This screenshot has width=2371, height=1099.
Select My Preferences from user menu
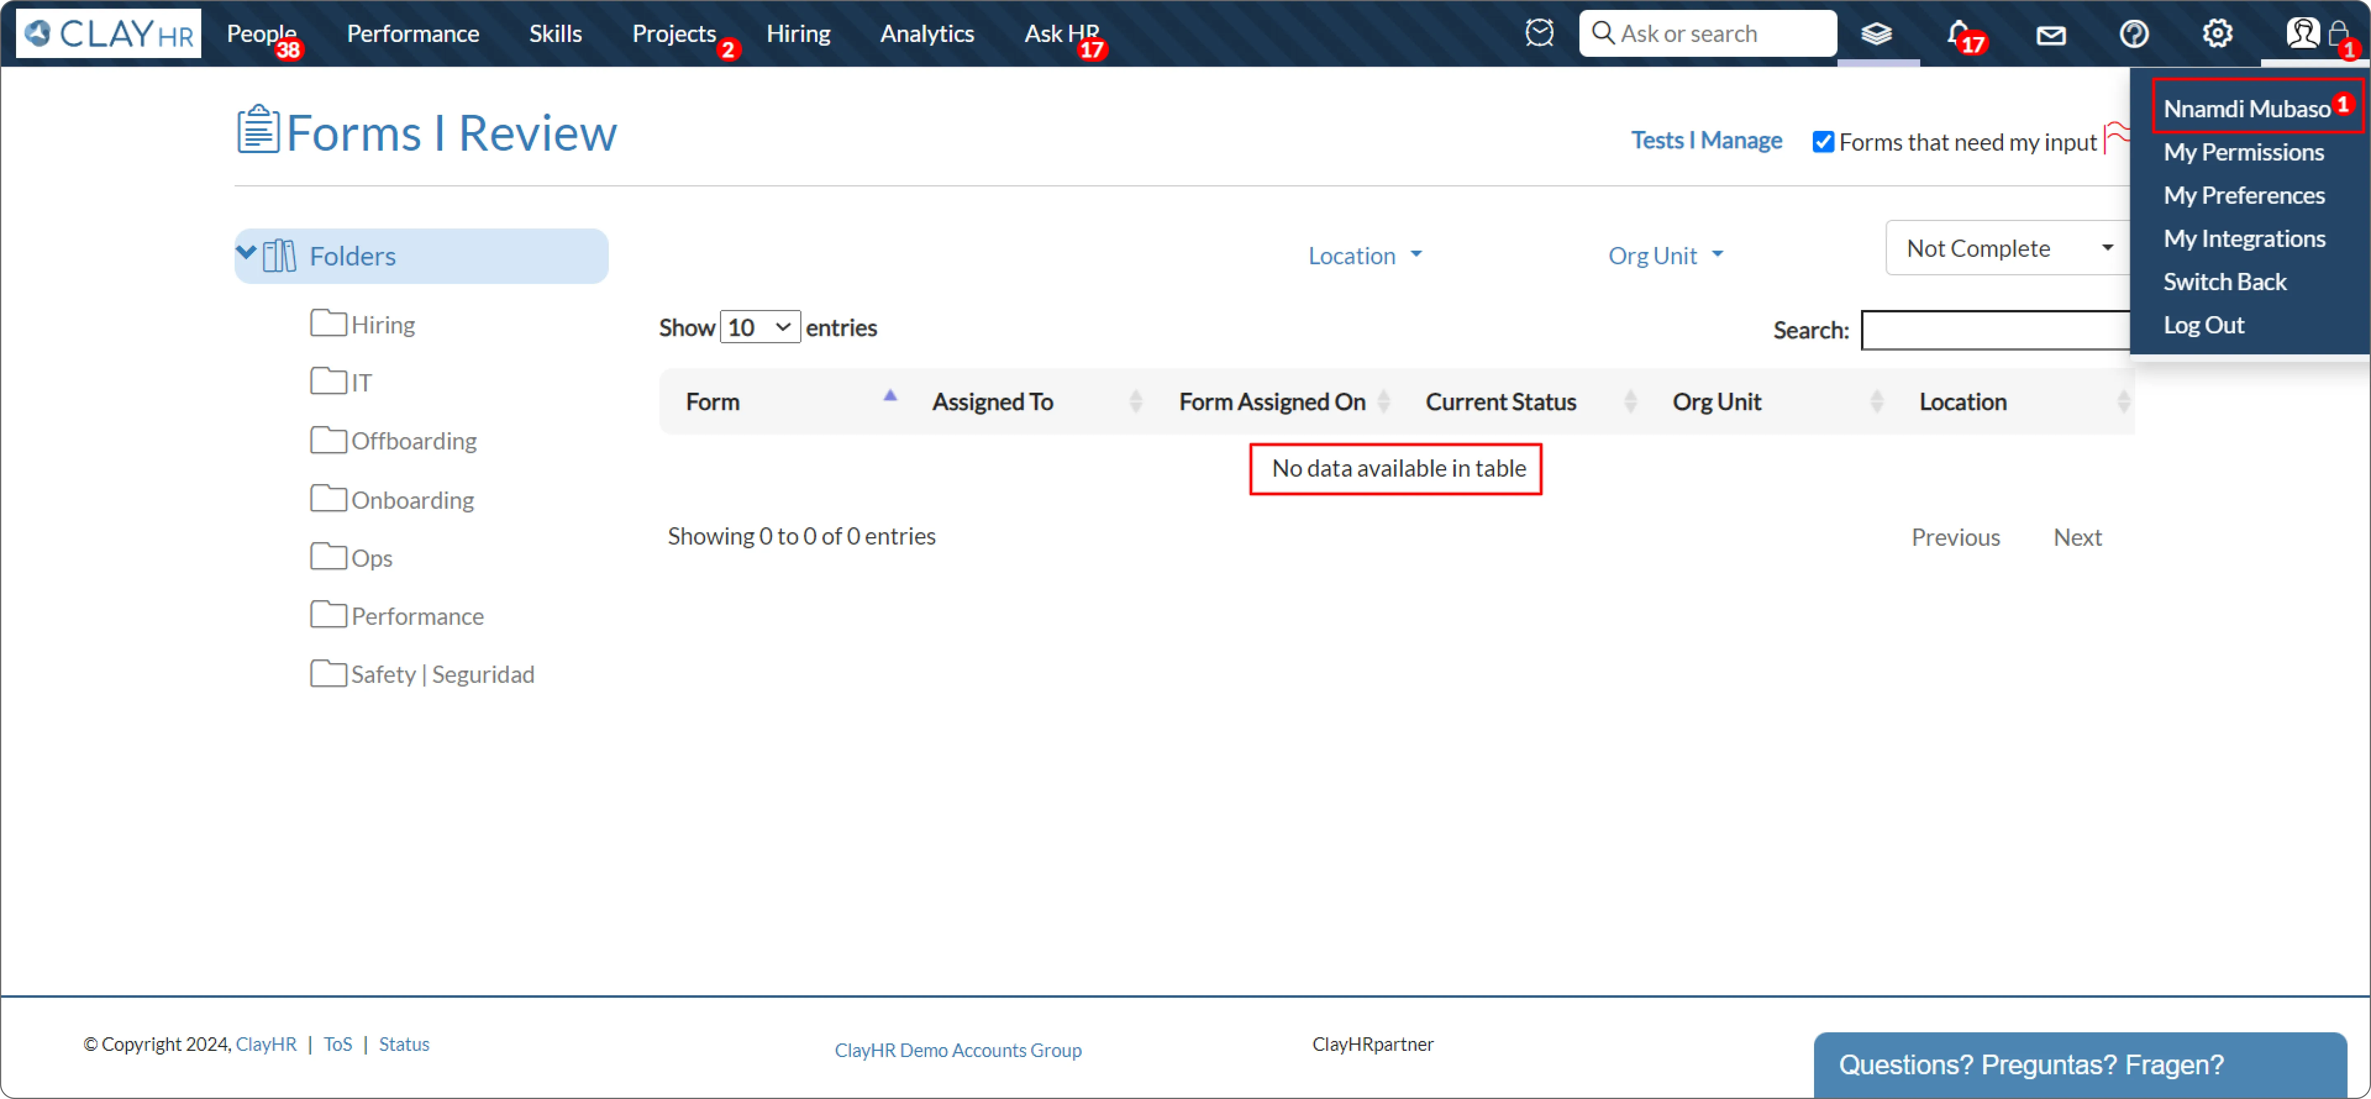tap(2243, 195)
